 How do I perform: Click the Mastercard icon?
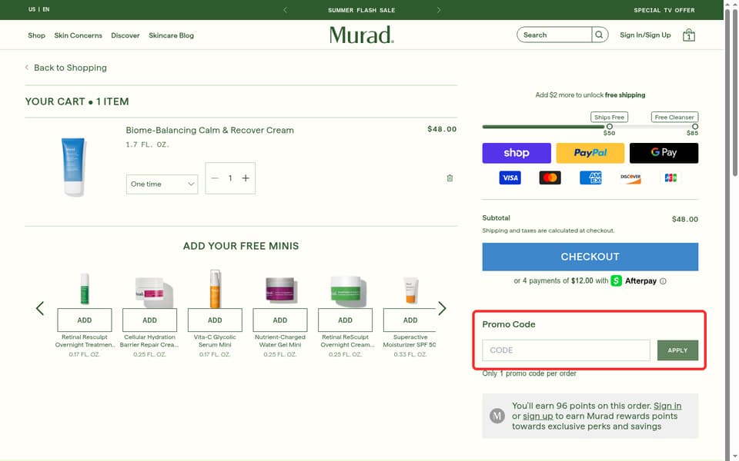[x=550, y=177]
